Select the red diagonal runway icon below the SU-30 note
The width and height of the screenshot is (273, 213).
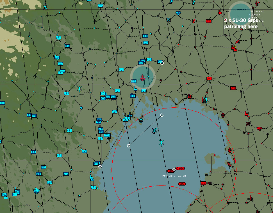tap(237, 41)
